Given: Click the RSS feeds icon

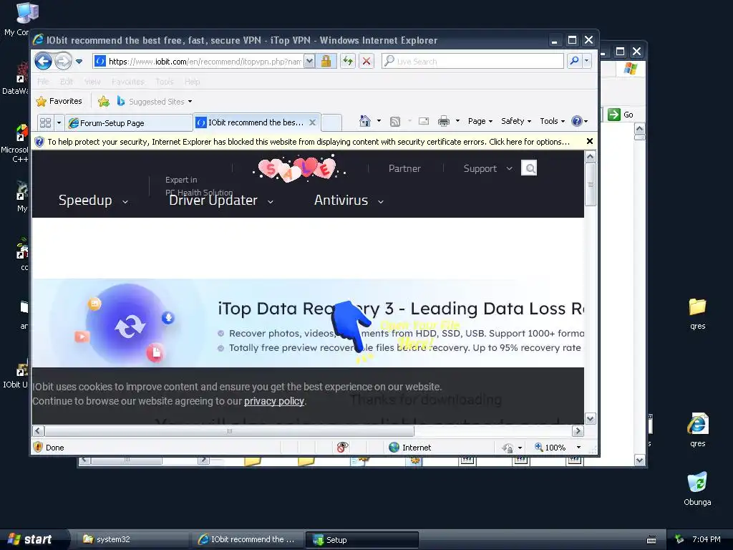Looking at the screenshot, I should 395,122.
